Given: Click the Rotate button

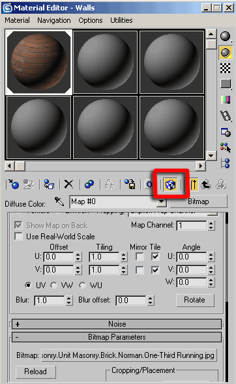Looking at the screenshot, I should coord(195,300).
